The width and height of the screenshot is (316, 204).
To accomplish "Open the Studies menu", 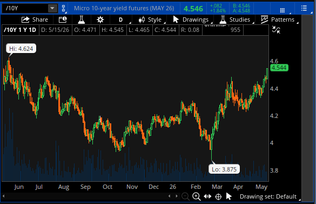I will tap(235, 19).
